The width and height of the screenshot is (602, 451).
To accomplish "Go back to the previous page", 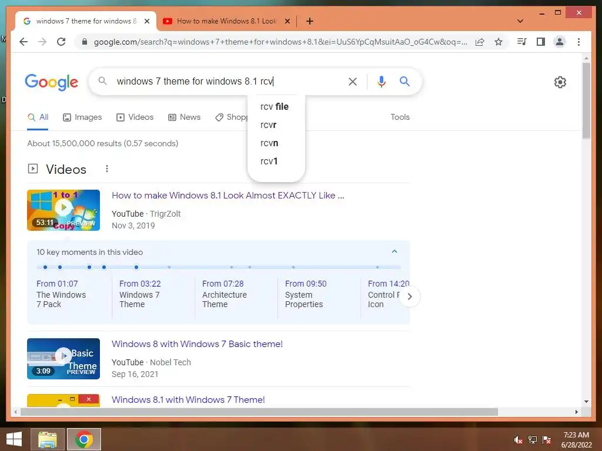I will click(x=24, y=42).
